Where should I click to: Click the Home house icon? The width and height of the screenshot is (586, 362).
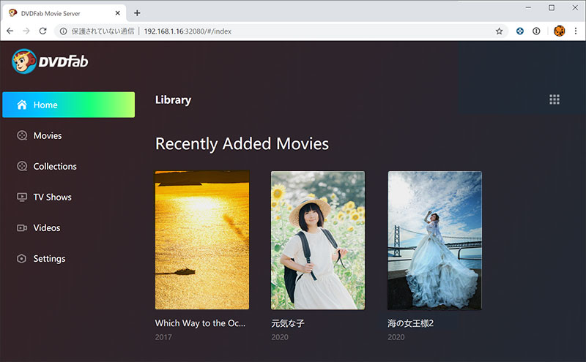(22, 105)
